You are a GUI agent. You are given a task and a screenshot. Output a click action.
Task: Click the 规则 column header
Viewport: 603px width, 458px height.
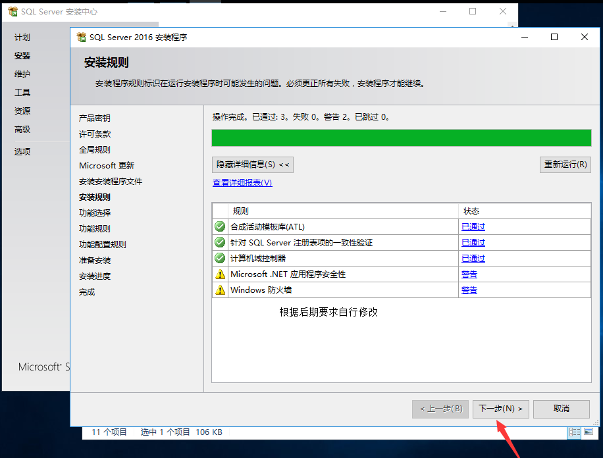[x=343, y=211]
